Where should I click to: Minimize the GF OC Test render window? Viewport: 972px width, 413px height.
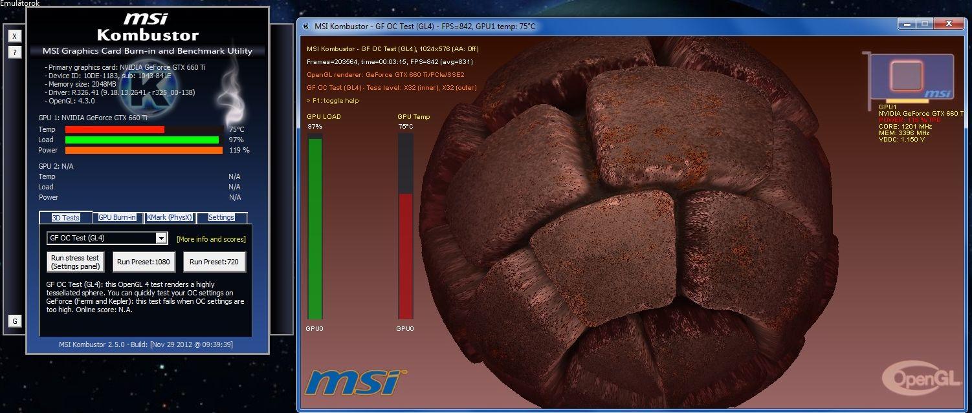pos(907,25)
